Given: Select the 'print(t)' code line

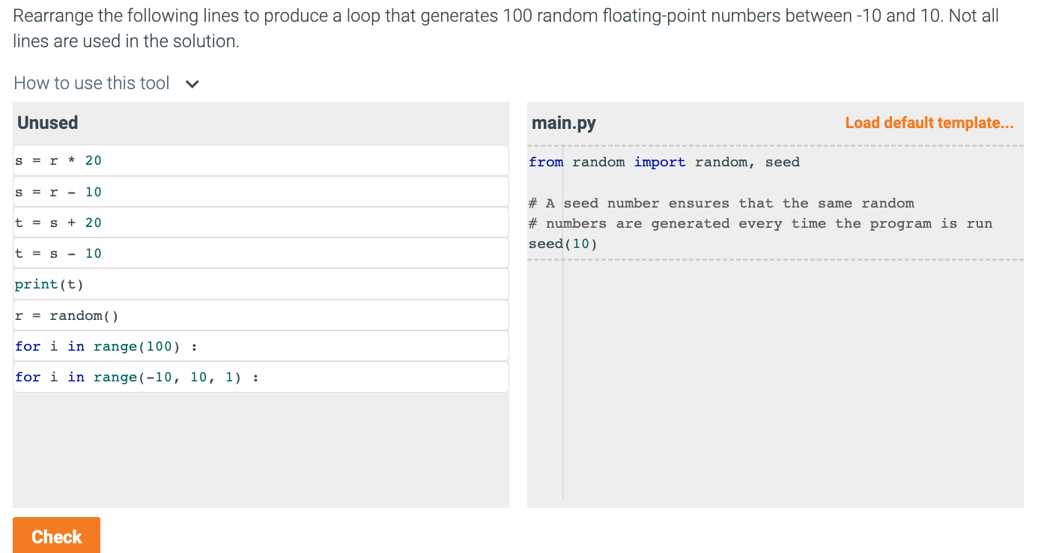Looking at the screenshot, I should pyautogui.click(x=260, y=284).
